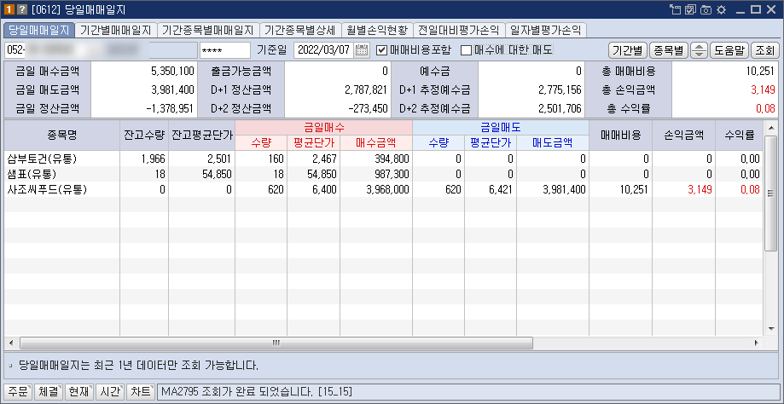784x404 pixels.
Task: Open the 기간종목별매매일지 tab
Action: point(208,30)
